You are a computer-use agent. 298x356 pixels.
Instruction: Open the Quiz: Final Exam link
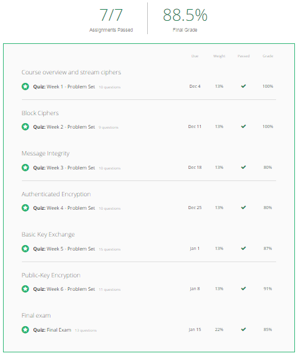pyautogui.click(x=52, y=330)
